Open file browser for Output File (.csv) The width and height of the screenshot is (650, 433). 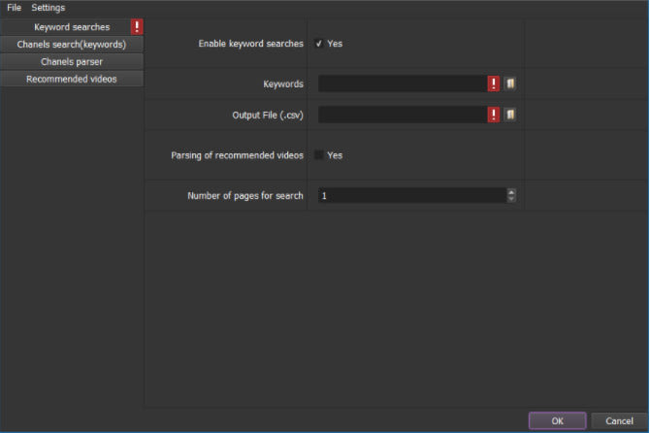coord(510,115)
